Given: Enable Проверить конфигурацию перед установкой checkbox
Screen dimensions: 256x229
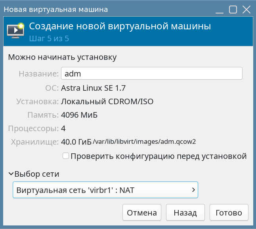Looking at the screenshot, I should coord(66,156).
